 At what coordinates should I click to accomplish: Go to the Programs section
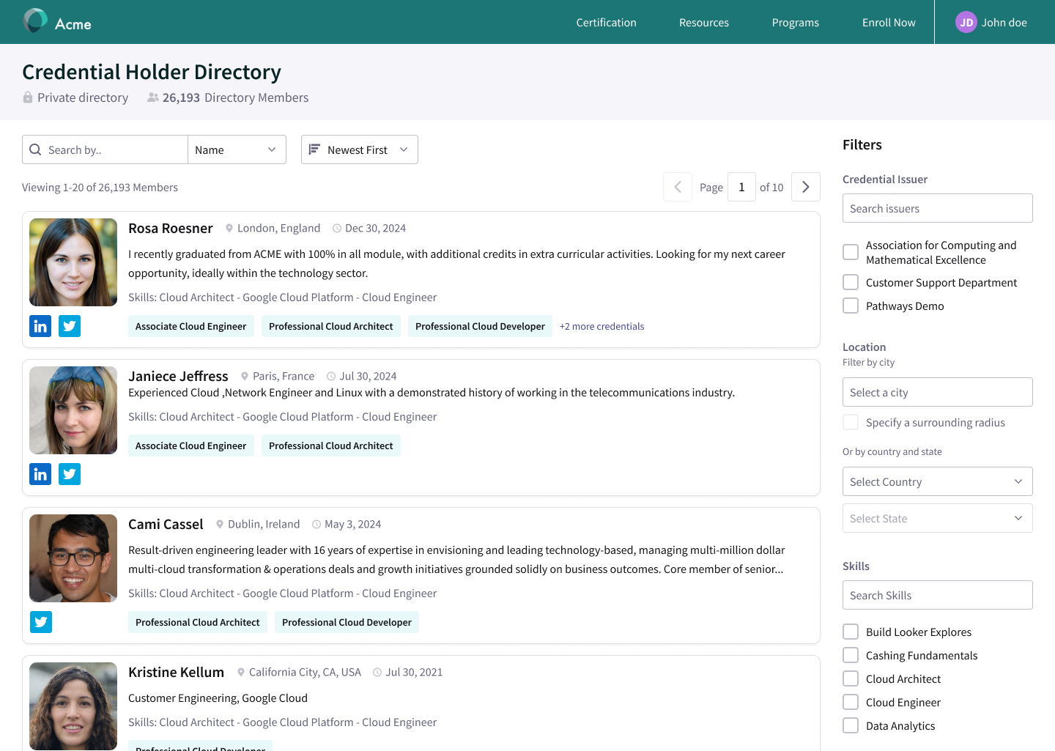coord(796,22)
